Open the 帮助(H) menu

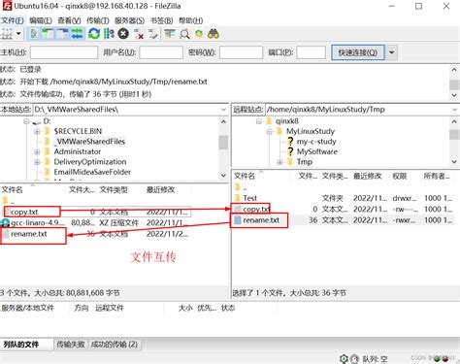(x=190, y=20)
